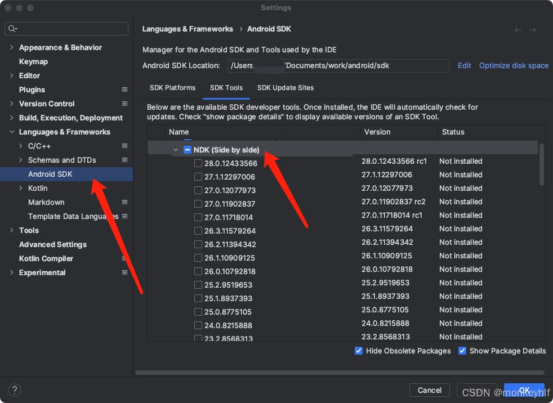The height and width of the screenshot is (403, 553).
Task: Click the Edit SDK location link
Action: click(x=464, y=66)
